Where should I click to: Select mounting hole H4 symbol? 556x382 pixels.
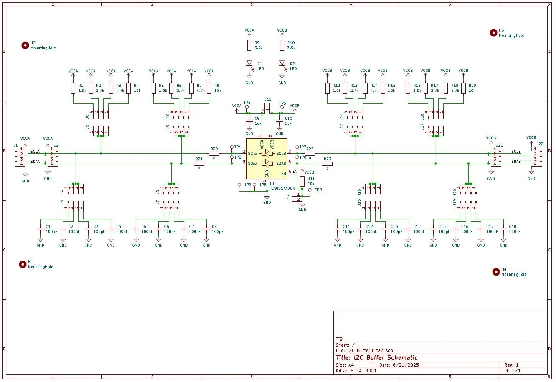495,271
